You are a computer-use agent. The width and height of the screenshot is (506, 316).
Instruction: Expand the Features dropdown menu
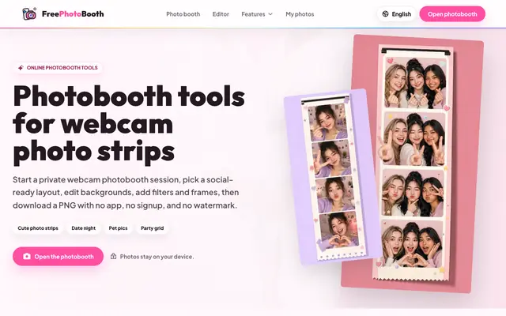pos(257,14)
